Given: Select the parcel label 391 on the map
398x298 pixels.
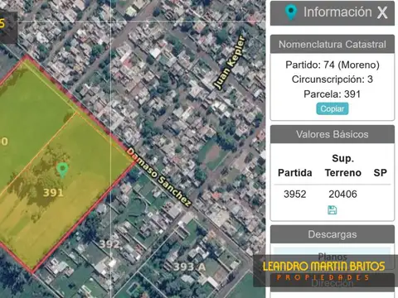Looking at the screenshot, I should [x=53, y=192].
